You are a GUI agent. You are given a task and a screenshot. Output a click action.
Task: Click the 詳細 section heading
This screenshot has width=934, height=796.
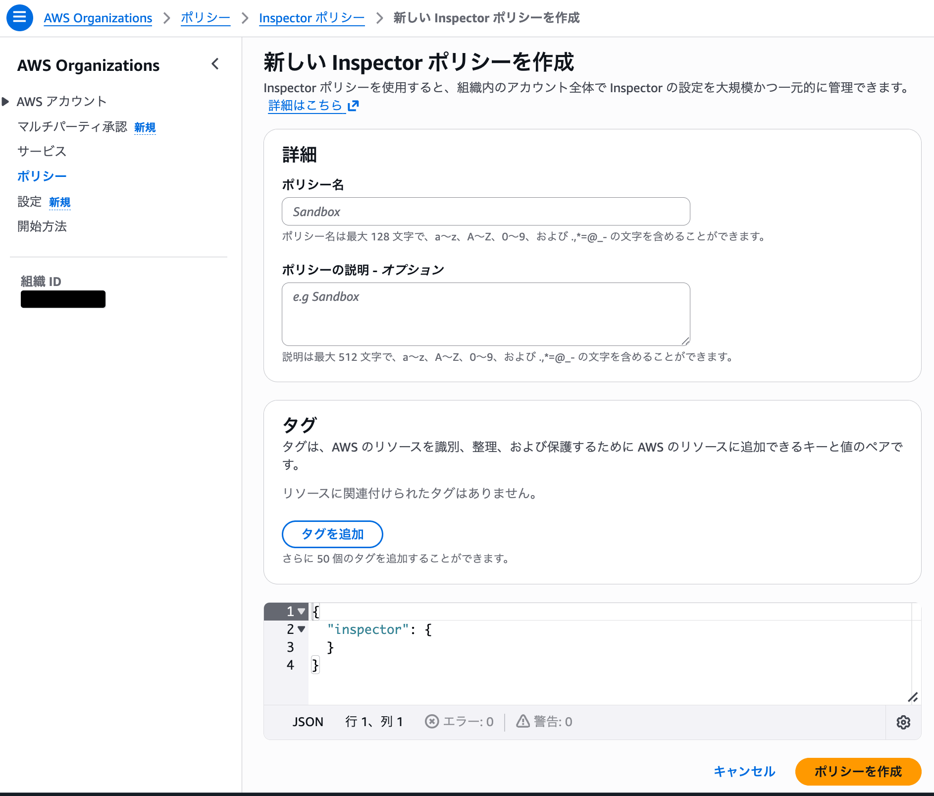click(x=300, y=155)
